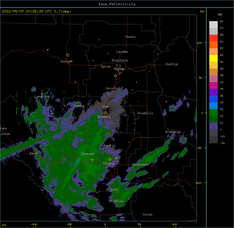
Task: Click the 50 tick on the right axis
Action: pyautogui.click(x=201, y=78)
